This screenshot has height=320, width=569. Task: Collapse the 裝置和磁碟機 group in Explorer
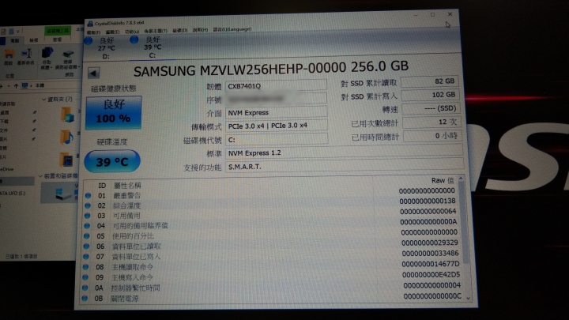(40, 176)
